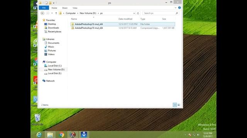Switch to Details view icon
The height and width of the screenshot is (138, 247).
pyautogui.click(x=175, y=105)
